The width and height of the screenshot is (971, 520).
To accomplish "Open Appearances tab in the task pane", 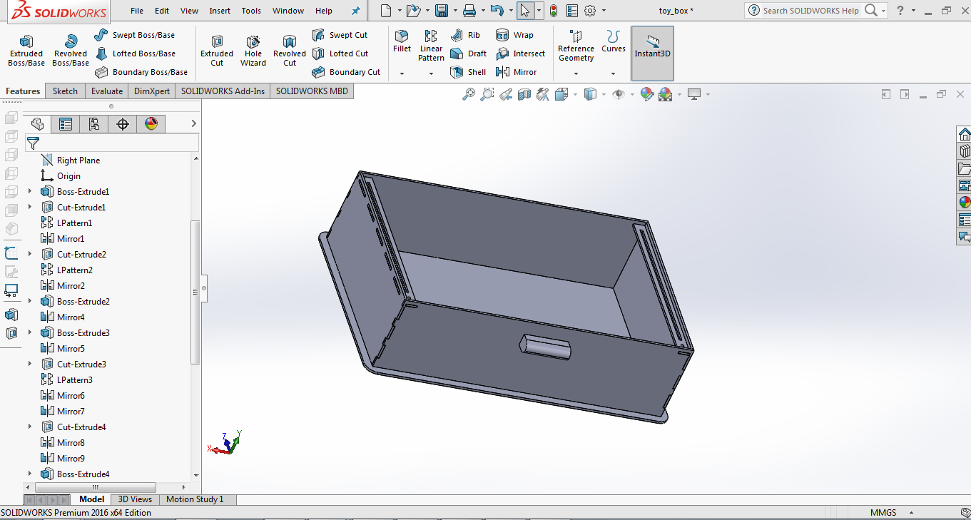I will (x=965, y=203).
